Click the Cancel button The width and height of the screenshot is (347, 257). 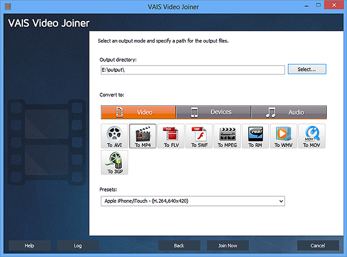318,245
